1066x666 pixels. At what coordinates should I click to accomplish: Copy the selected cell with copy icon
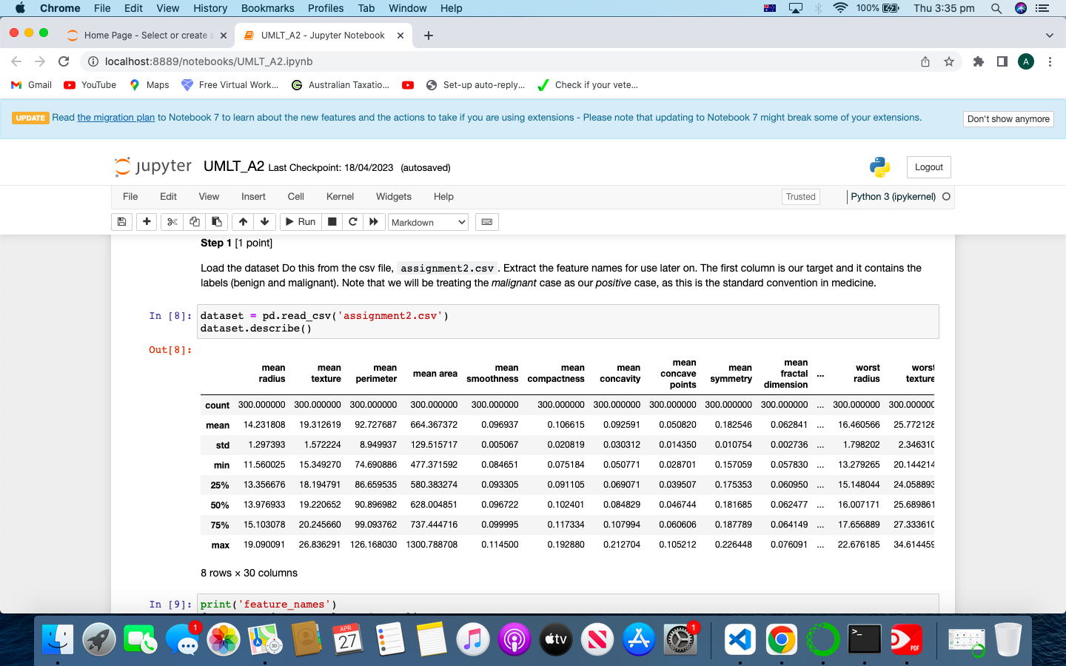pyautogui.click(x=194, y=222)
